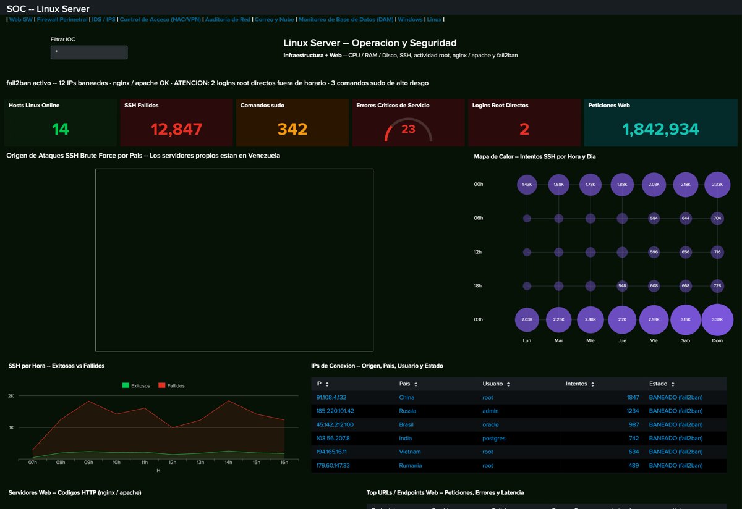742x509 pixels.
Task: Click BANEADO status for 179.60.147.33
Action: point(676,465)
